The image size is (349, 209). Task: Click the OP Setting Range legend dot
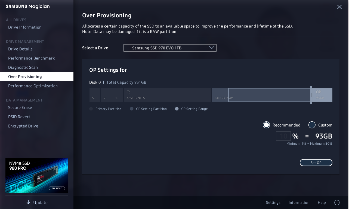click(177, 109)
